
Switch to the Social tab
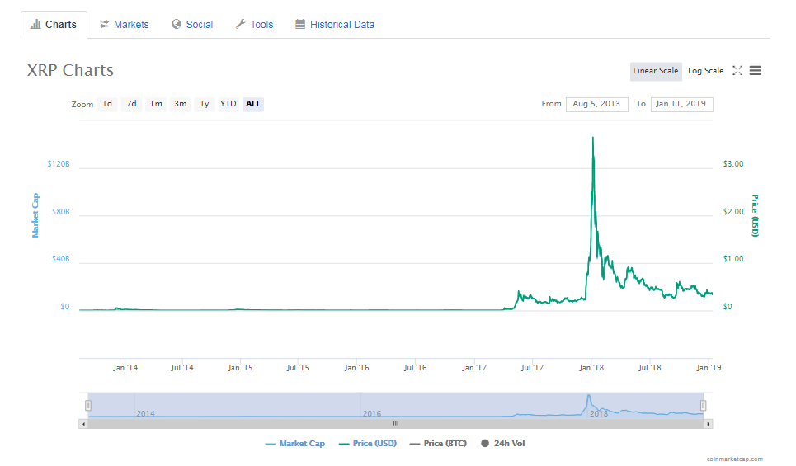pyautogui.click(x=192, y=25)
